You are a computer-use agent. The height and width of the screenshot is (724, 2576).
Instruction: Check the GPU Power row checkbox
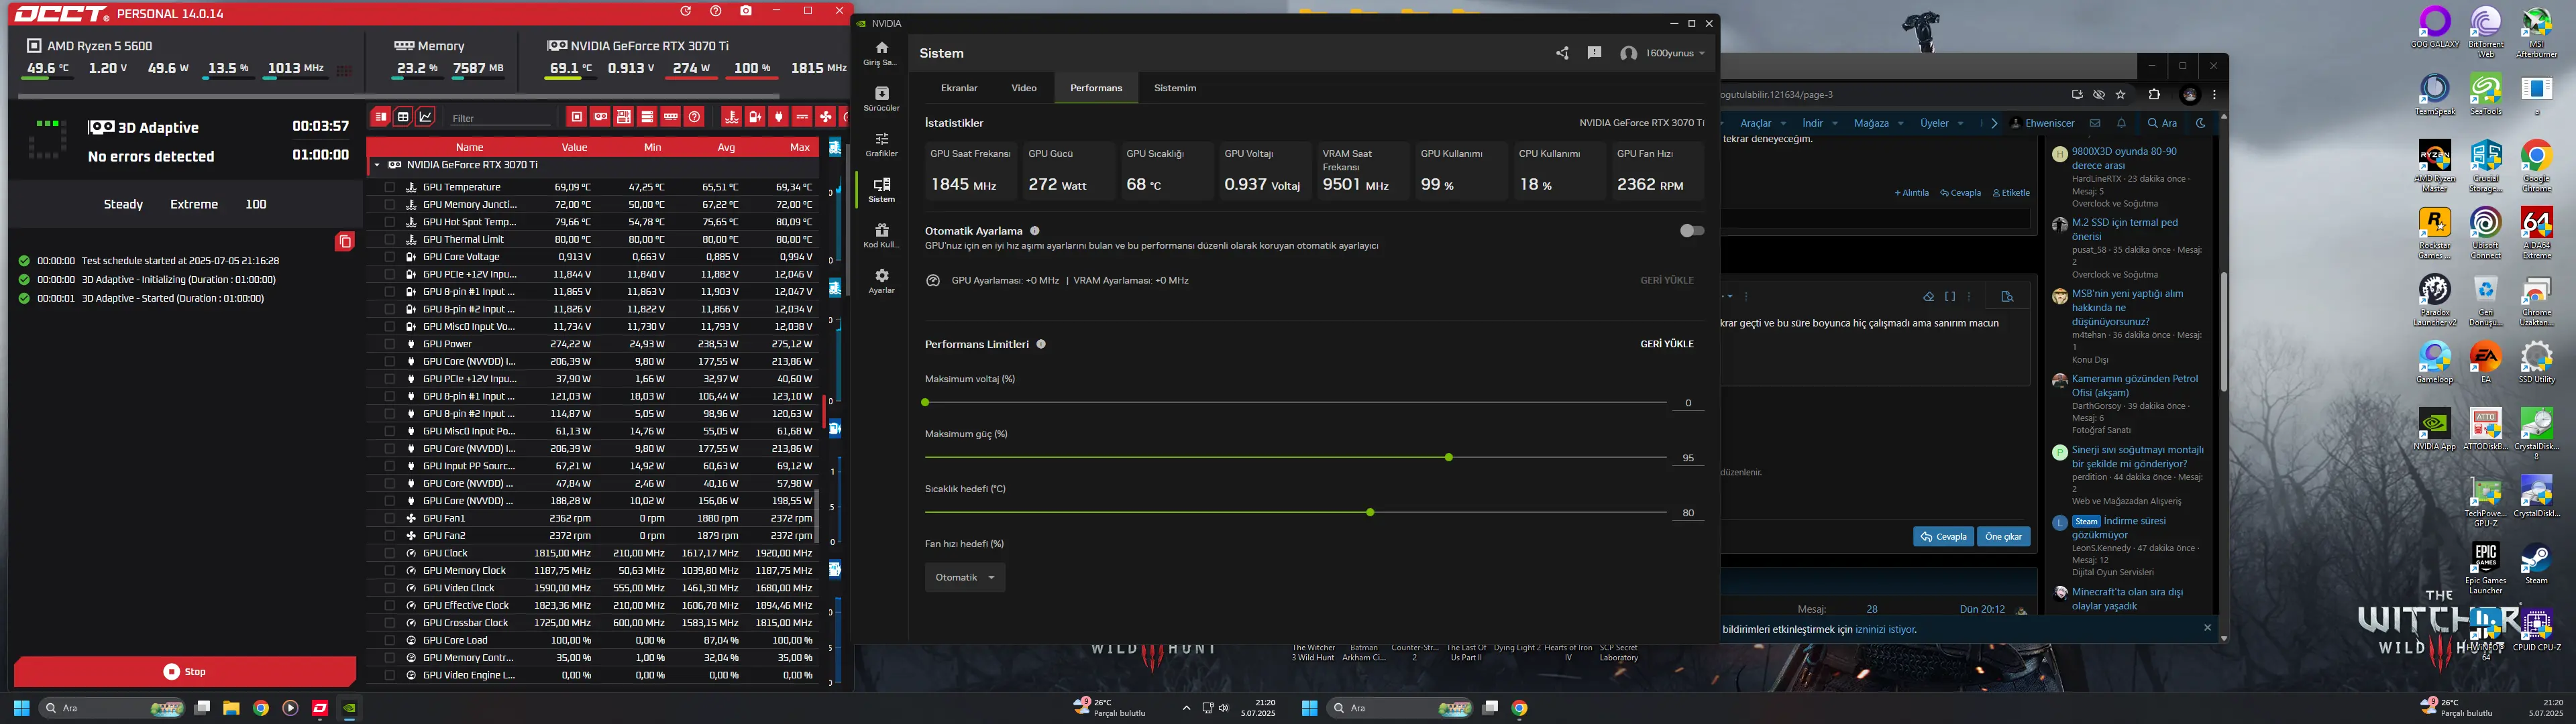click(389, 344)
